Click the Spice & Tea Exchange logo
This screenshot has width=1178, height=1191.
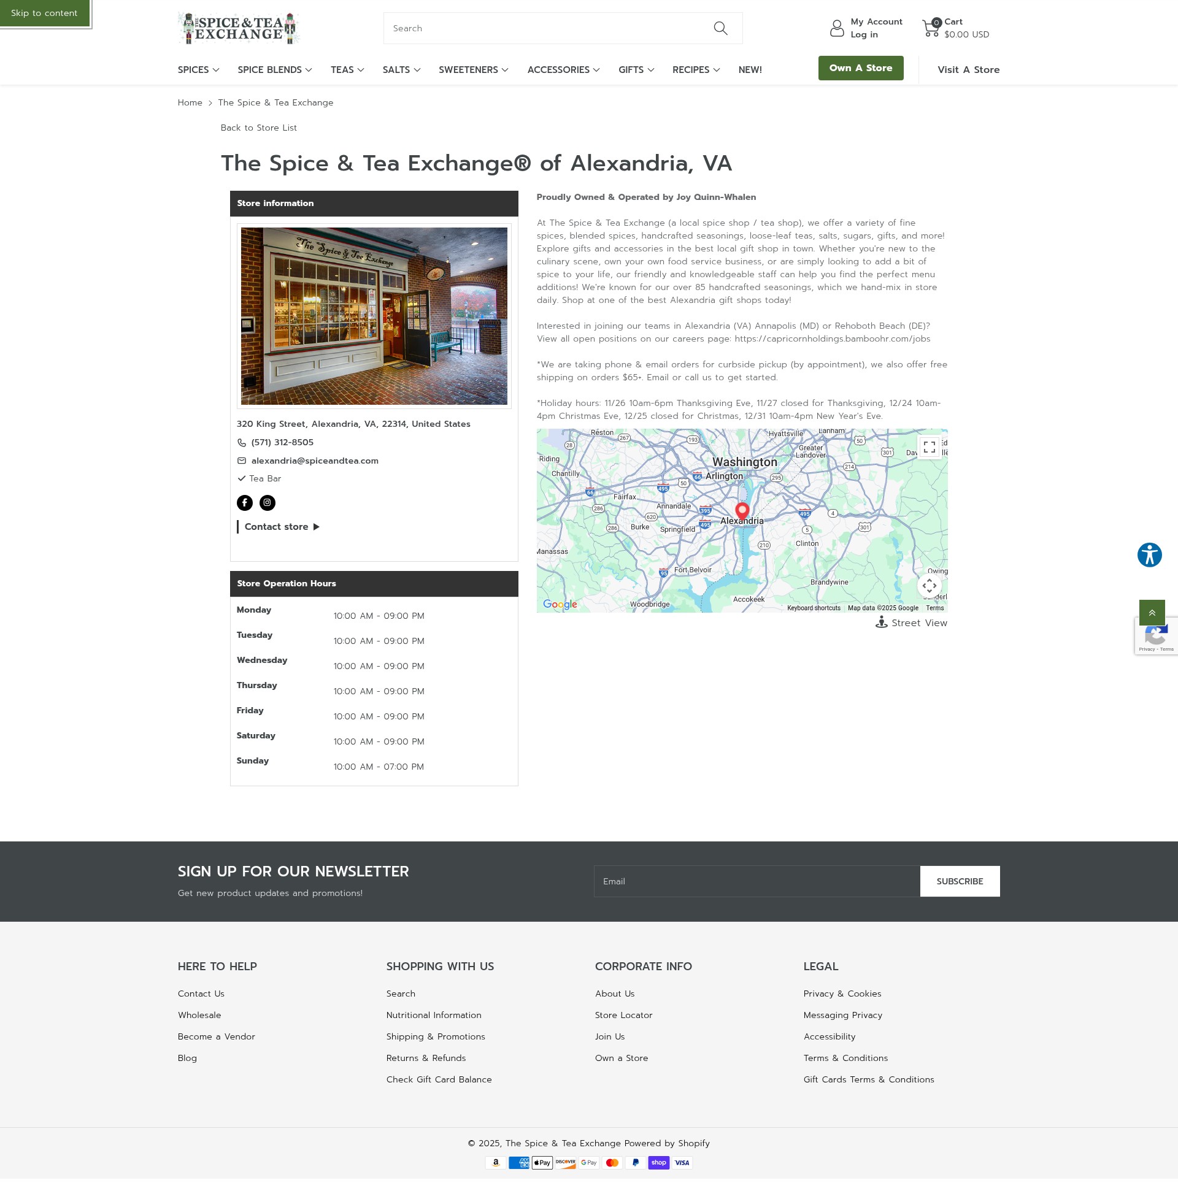pyautogui.click(x=239, y=28)
